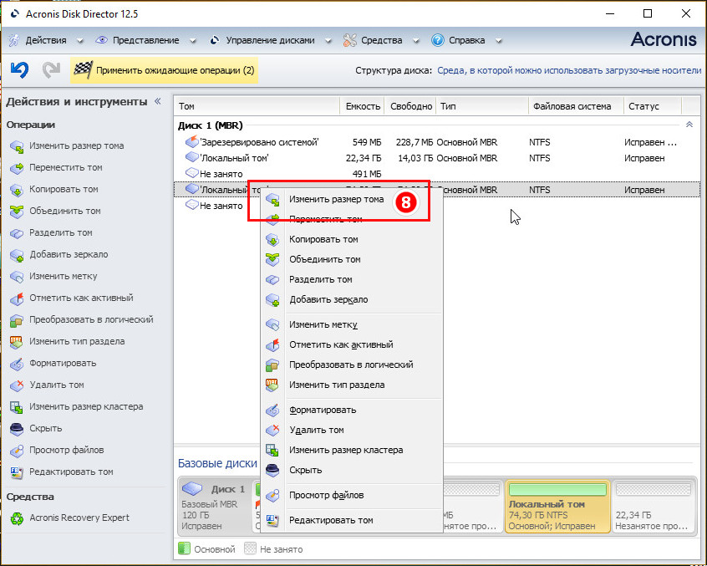Click sidebar icon for Просмотр файлов

(x=17, y=450)
